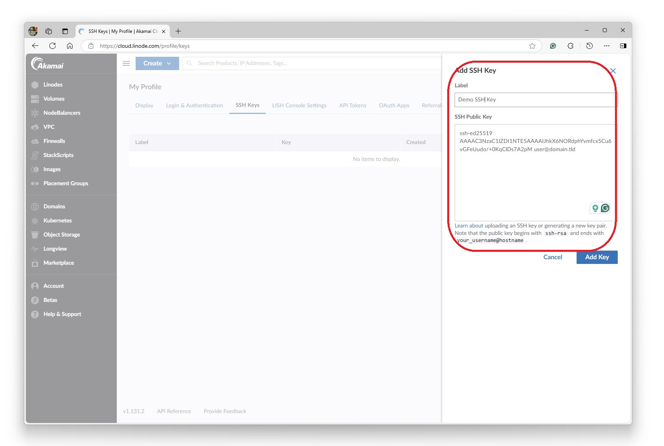Click the Grammarly icon in key field
The image size is (664, 446).
pyautogui.click(x=605, y=208)
